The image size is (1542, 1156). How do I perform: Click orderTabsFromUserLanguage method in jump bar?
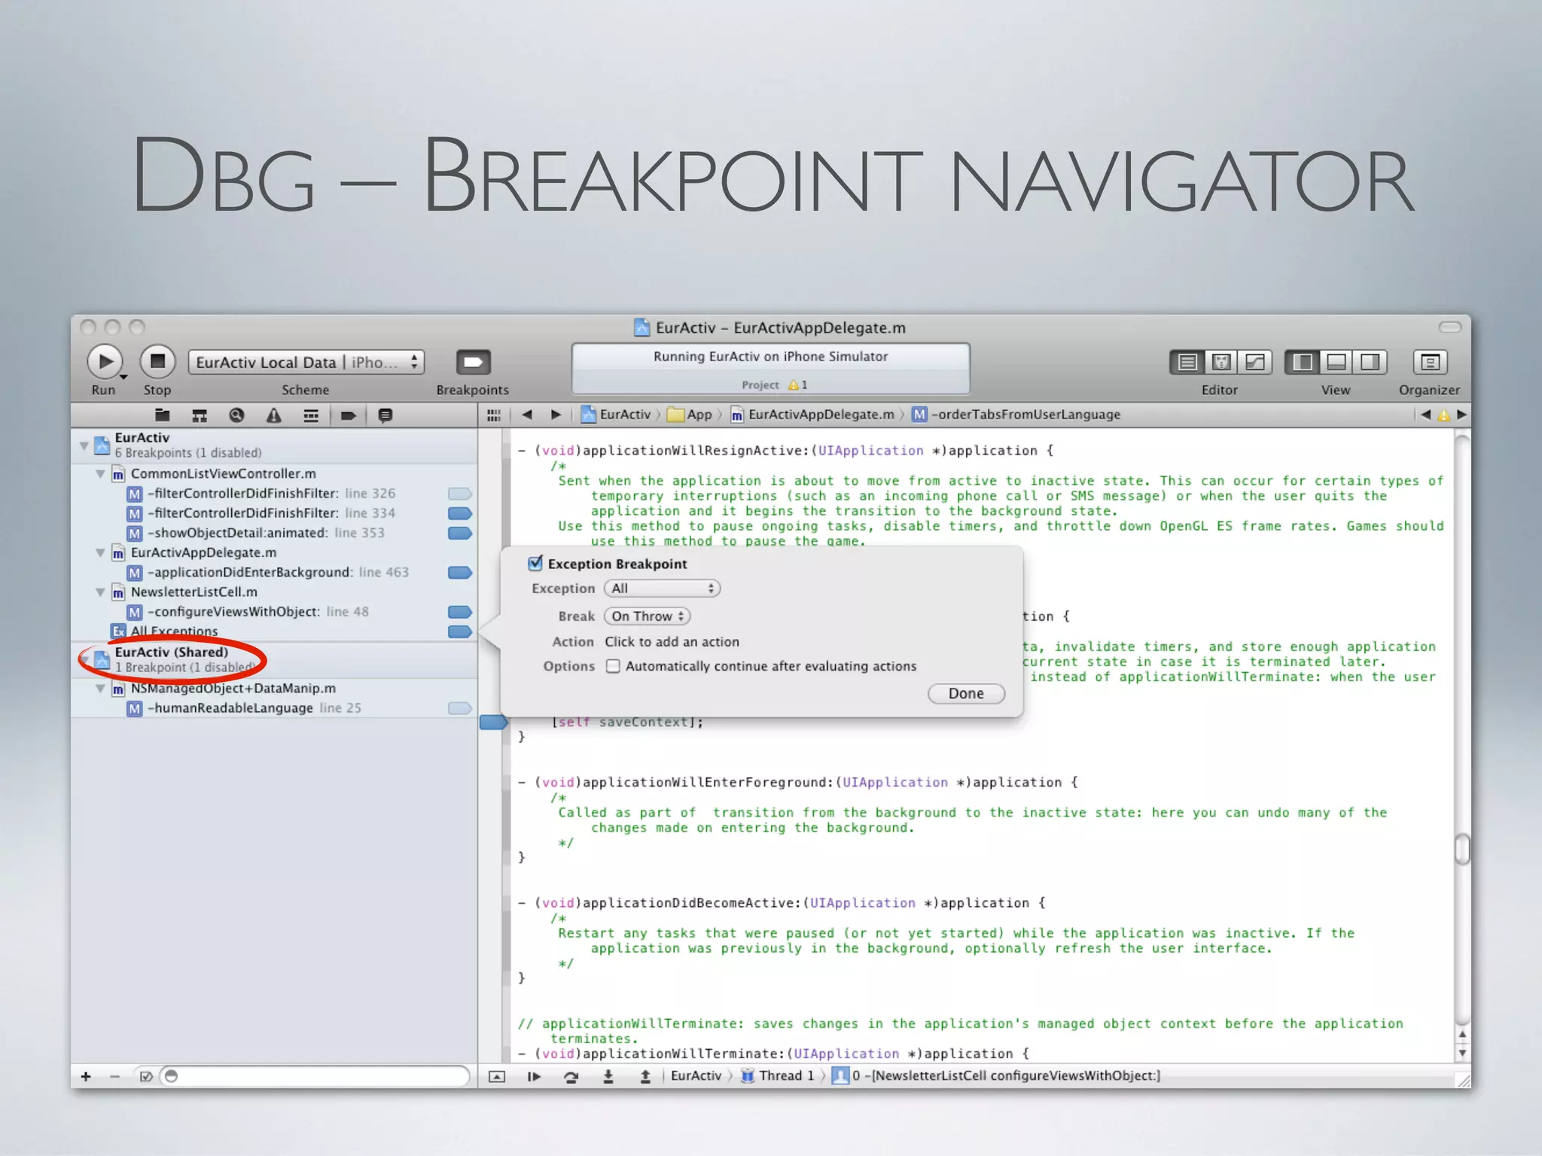point(1016,415)
